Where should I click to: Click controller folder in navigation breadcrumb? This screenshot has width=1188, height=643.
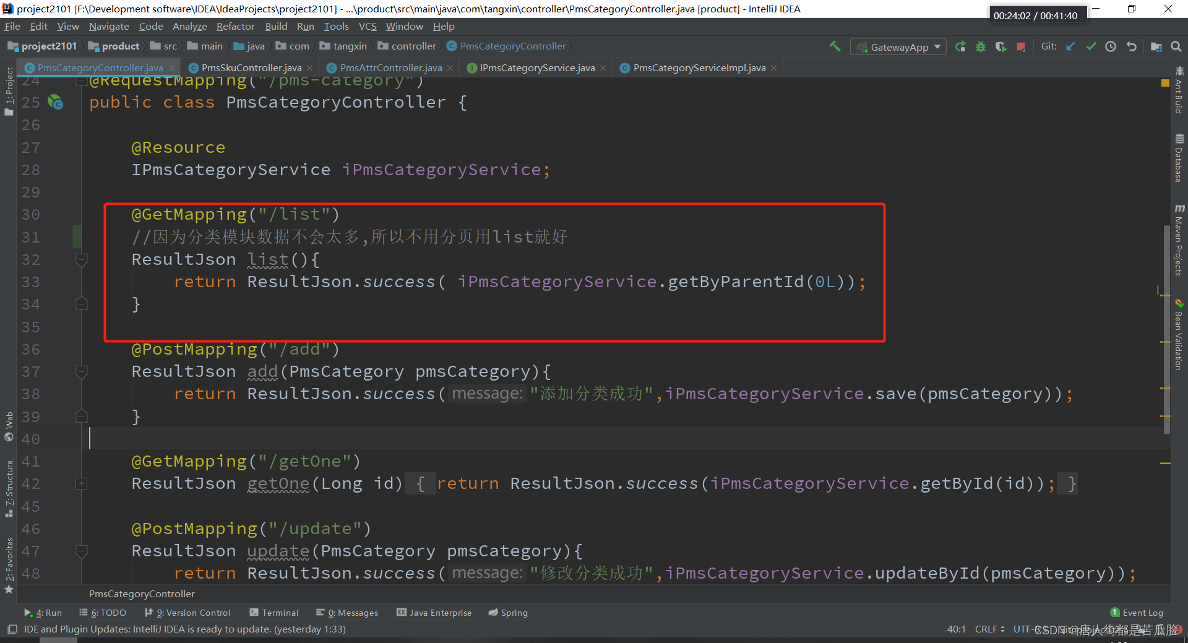pyautogui.click(x=407, y=46)
